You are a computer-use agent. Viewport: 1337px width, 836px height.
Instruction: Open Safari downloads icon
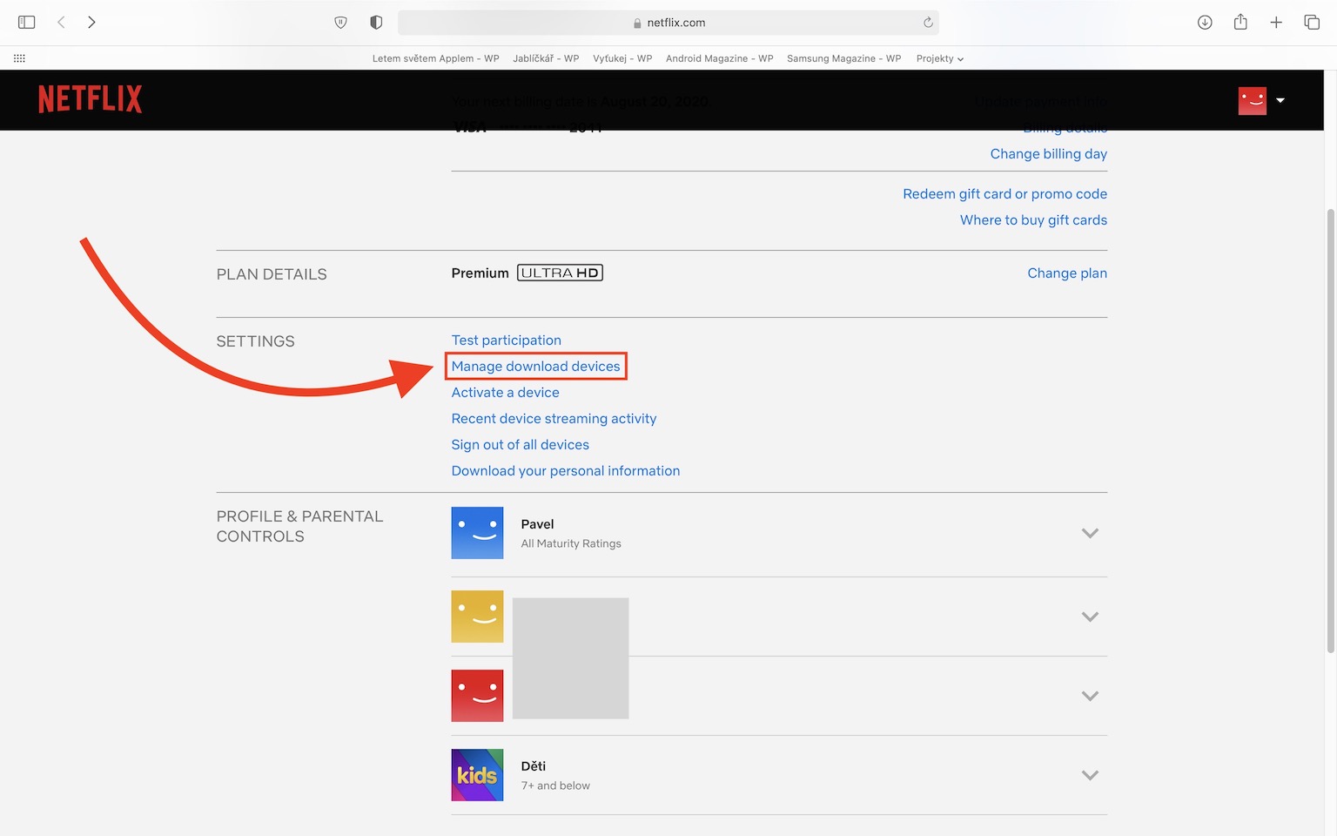1205,23
